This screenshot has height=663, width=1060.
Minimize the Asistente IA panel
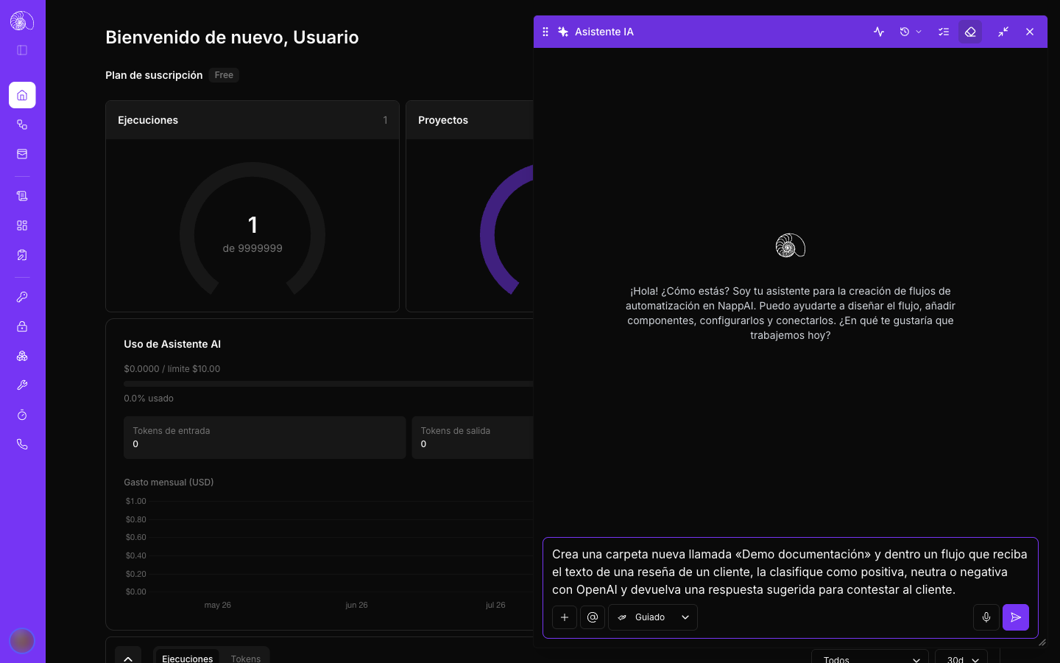[x=1003, y=32]
